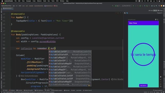Open the Navigate menu
The image size is (165, 93).
point(28,1)
